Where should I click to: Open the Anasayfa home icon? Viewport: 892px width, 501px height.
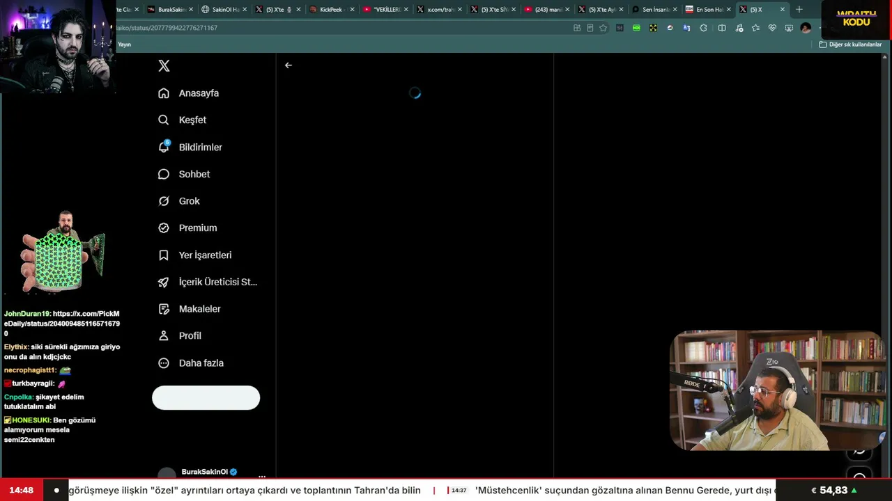tap(164, 93)
